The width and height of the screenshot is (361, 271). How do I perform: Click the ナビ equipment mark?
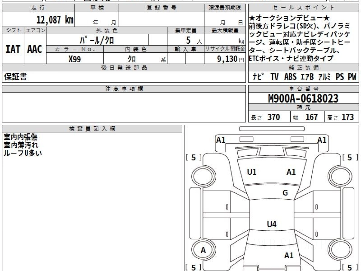[x=259, y=77]
